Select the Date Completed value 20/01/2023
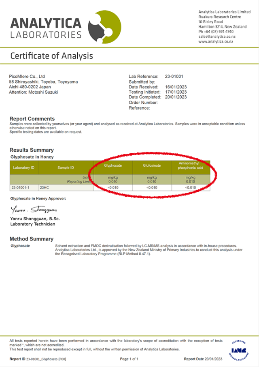The image size is (259, 367). pos(176,97)
